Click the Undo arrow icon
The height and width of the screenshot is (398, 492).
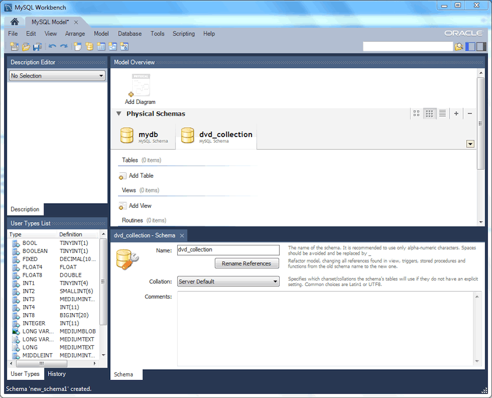53,46
